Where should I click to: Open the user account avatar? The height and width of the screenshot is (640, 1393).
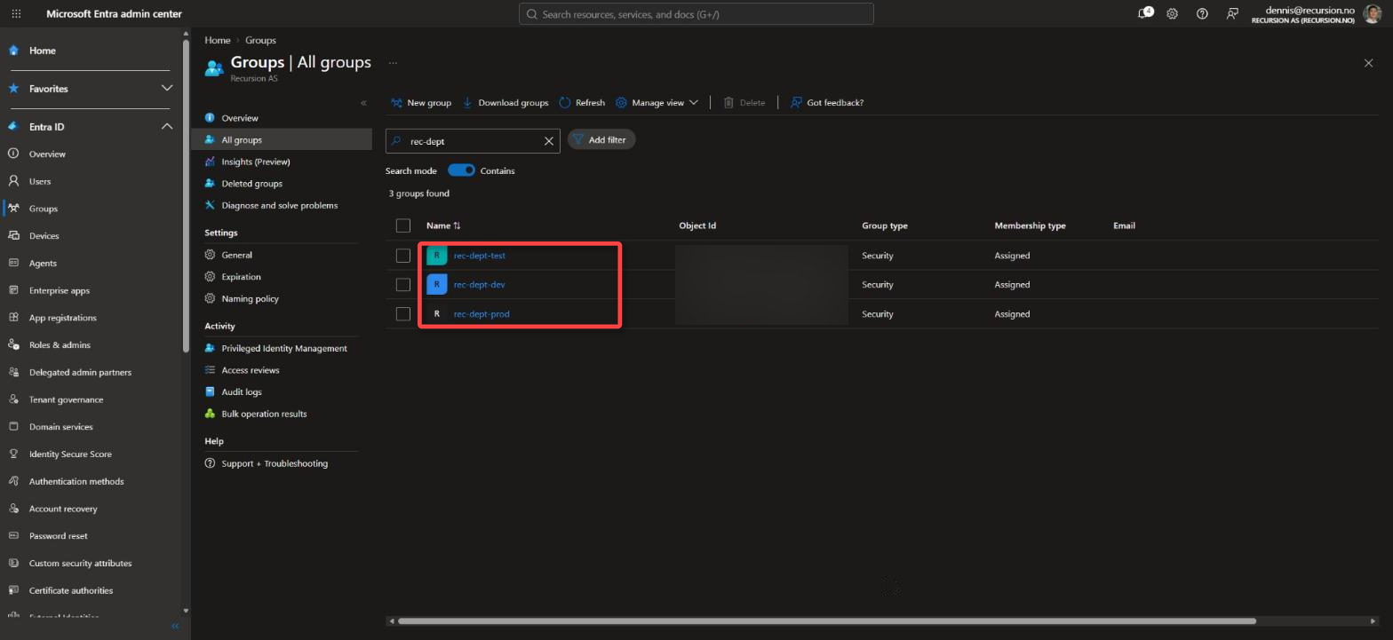pos(1372,13)
